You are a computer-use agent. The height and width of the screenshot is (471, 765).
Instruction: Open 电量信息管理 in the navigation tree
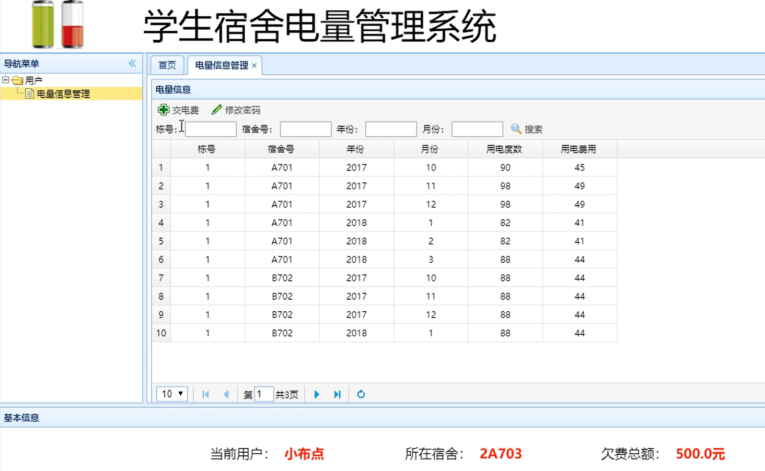point(63,94)
